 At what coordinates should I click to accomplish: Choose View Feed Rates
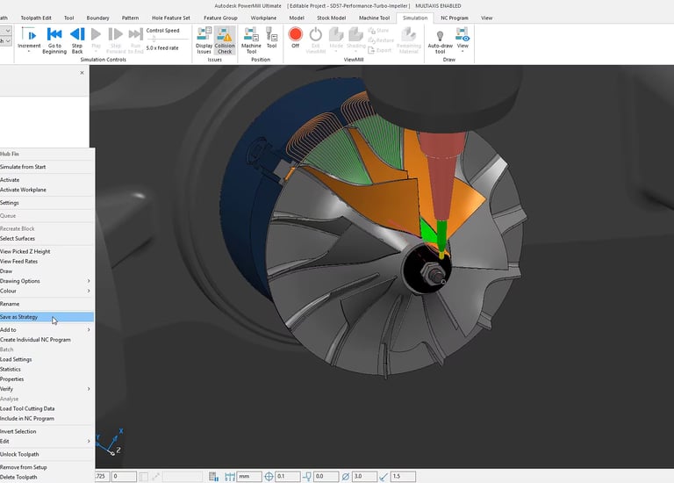point(47,261)
